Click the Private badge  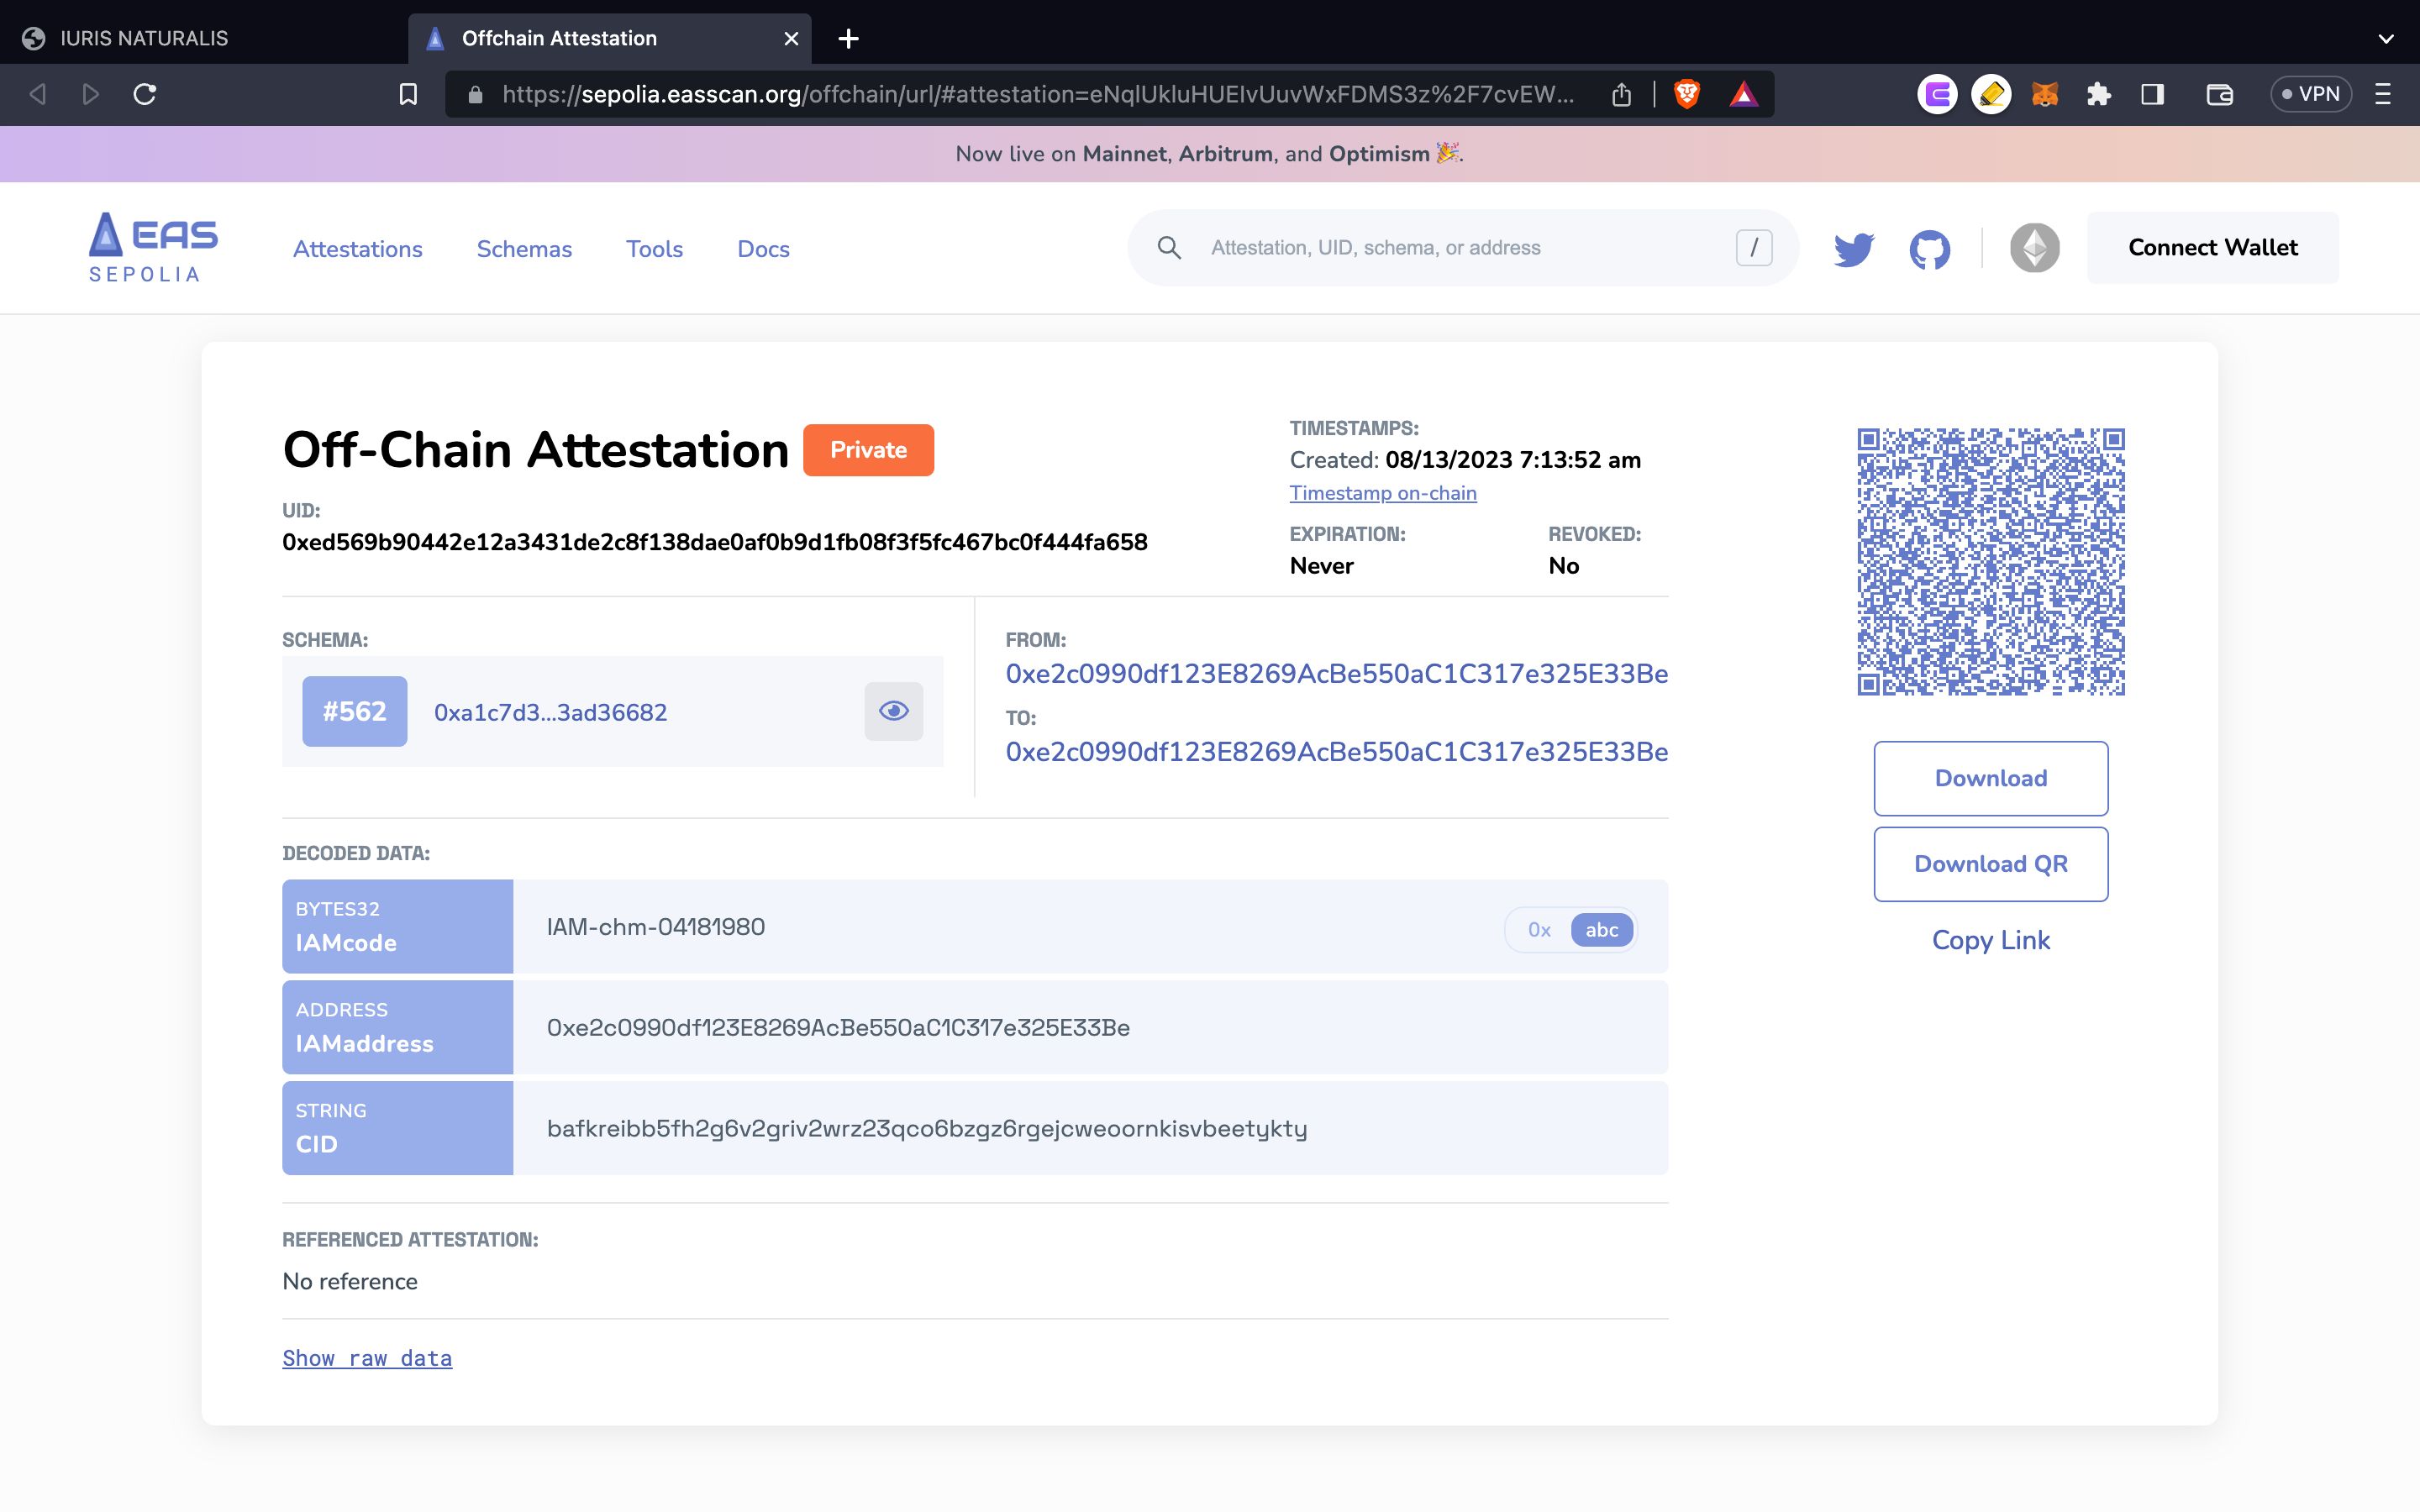click(868, 450)
